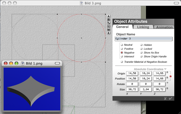181x114 pixels.
Task: Click the Origin Z field
Action: [x=159, y=73]
